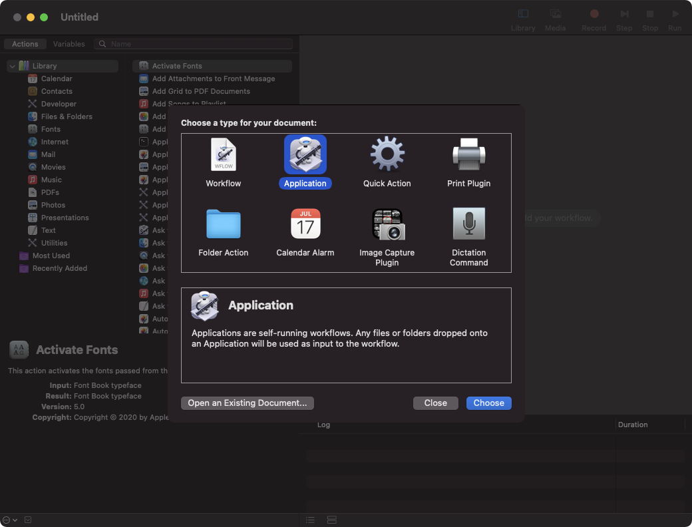Pick the Quick Action gear icon
The height and width of the screenshot is (527, 692).
tap(387, 154)
